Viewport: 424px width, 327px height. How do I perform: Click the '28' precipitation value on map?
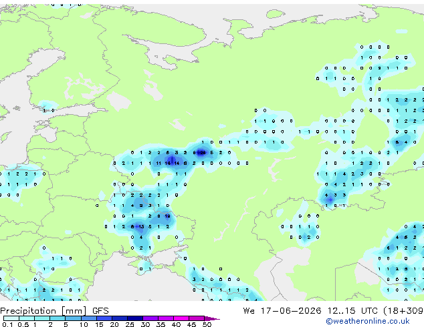(x=203, y=153)
